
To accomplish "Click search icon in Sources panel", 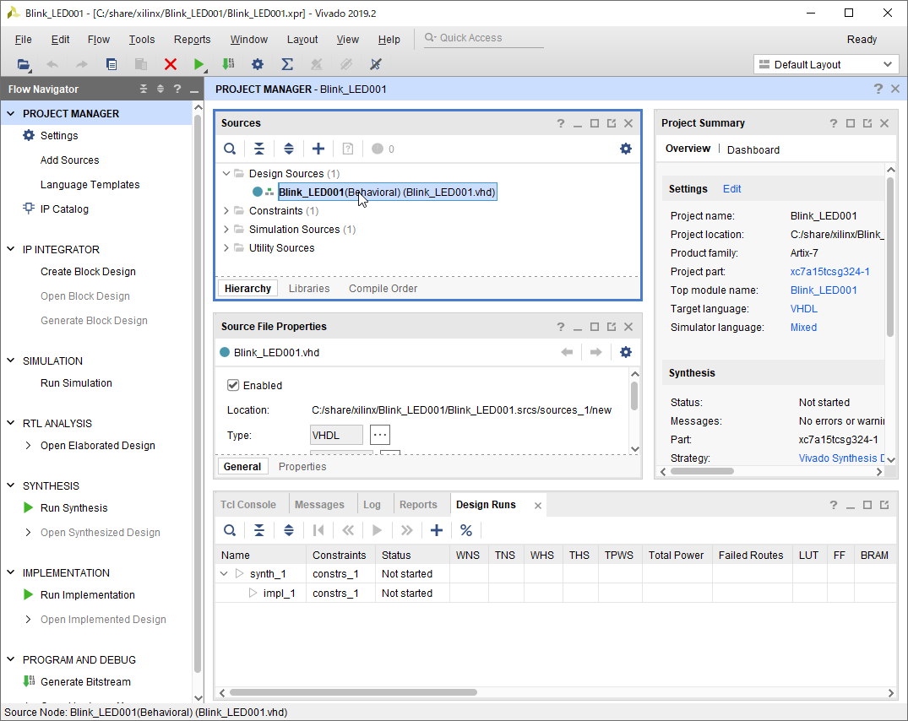I will click(230, 149).
